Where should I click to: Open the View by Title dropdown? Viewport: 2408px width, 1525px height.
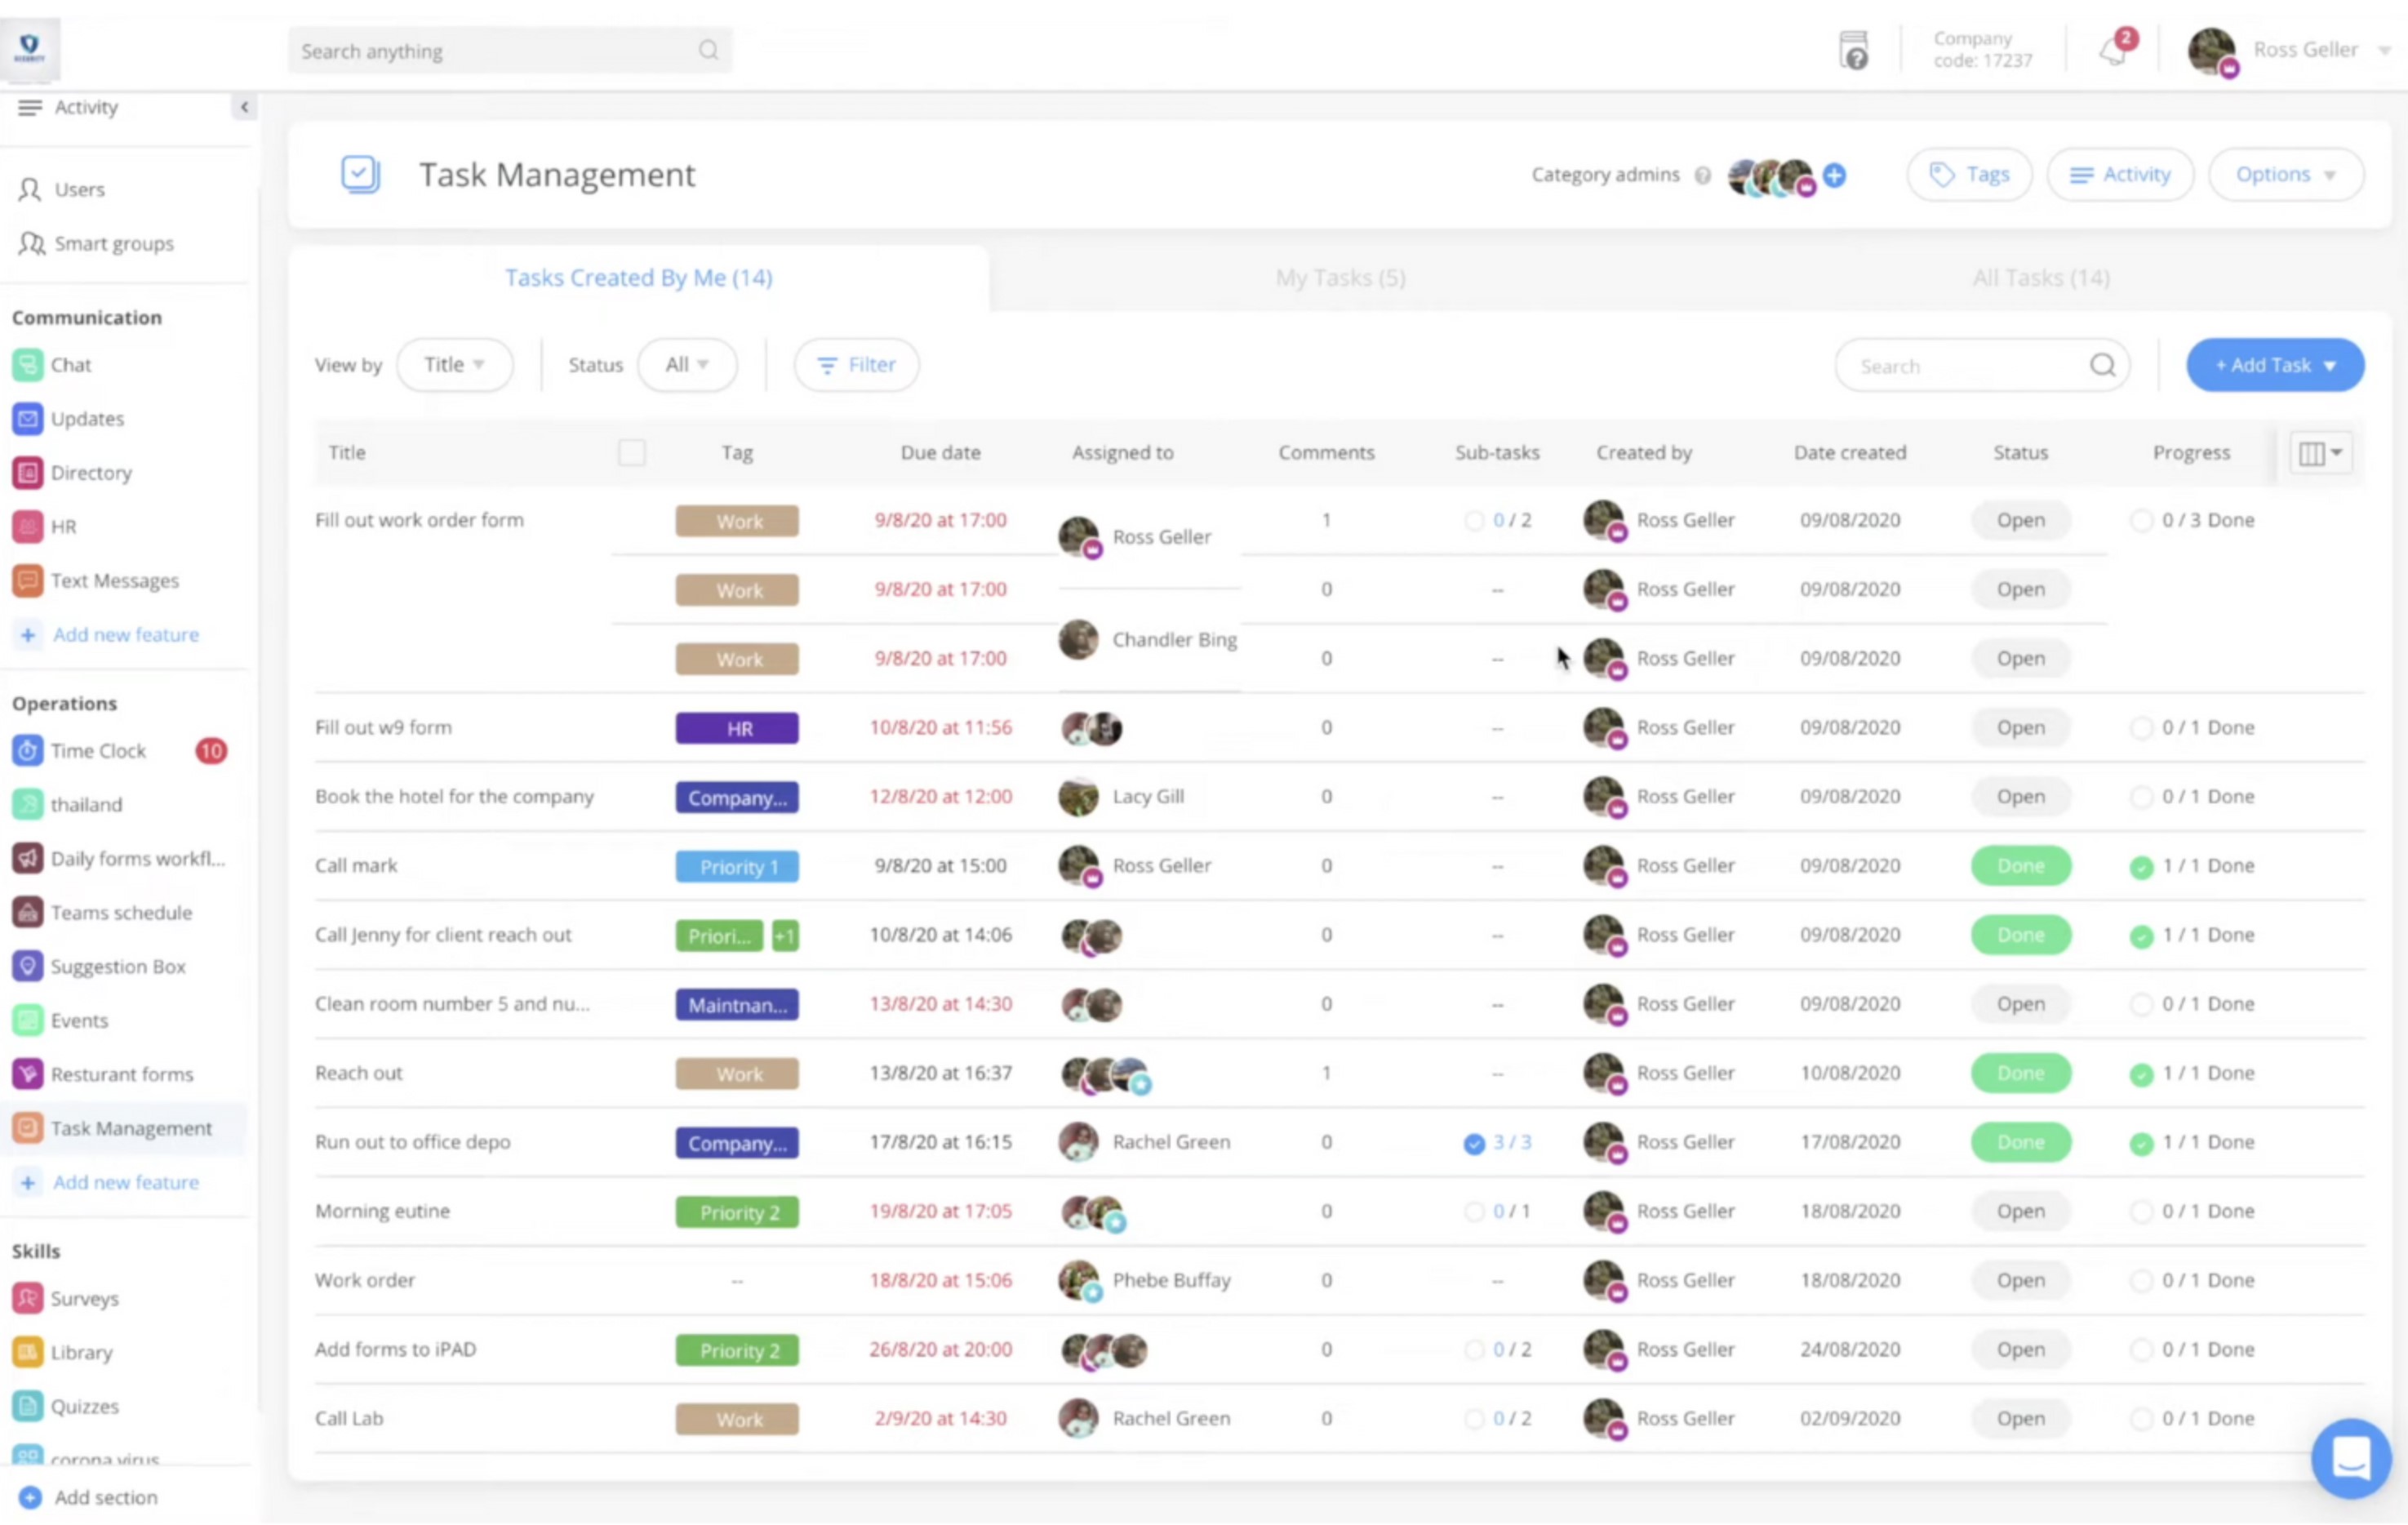click(x=455, y=365)
